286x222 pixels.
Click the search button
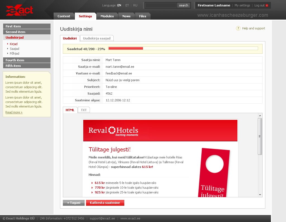(183, 5)
